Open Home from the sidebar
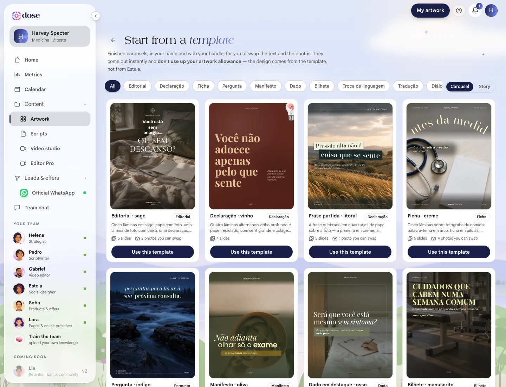The image size is (506, 387). click(x=50, y=60)
